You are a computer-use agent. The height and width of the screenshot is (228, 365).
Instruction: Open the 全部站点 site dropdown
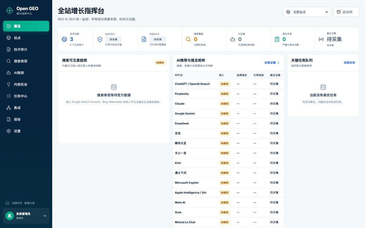coord(307,12)
